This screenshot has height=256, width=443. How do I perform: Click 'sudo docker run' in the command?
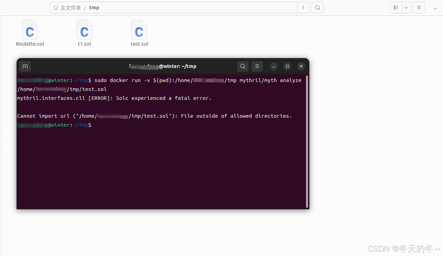[x=117, y=80]
